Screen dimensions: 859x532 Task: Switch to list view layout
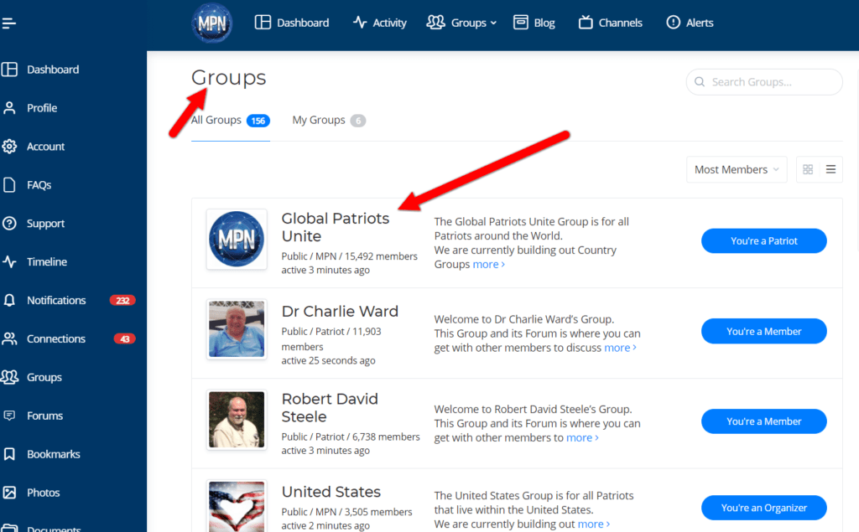pos(830,169)
